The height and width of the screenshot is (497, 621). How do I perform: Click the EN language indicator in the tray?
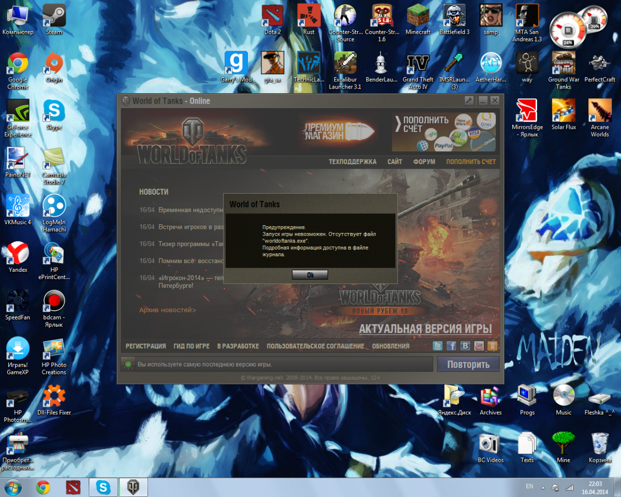529,487
